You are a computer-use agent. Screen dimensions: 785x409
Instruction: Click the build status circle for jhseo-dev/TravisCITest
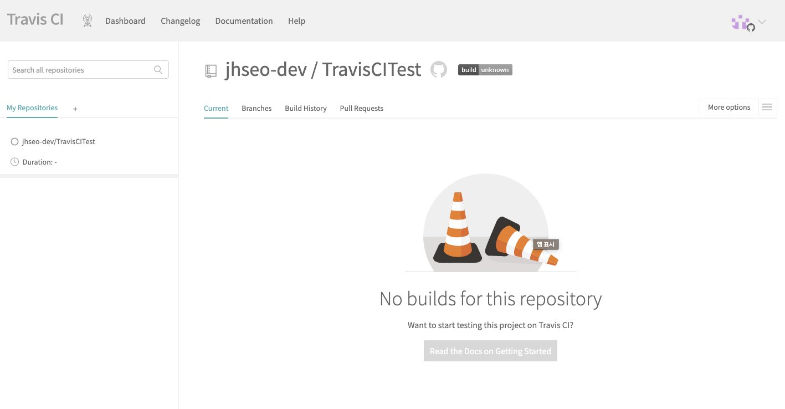(x=15, y=142)
